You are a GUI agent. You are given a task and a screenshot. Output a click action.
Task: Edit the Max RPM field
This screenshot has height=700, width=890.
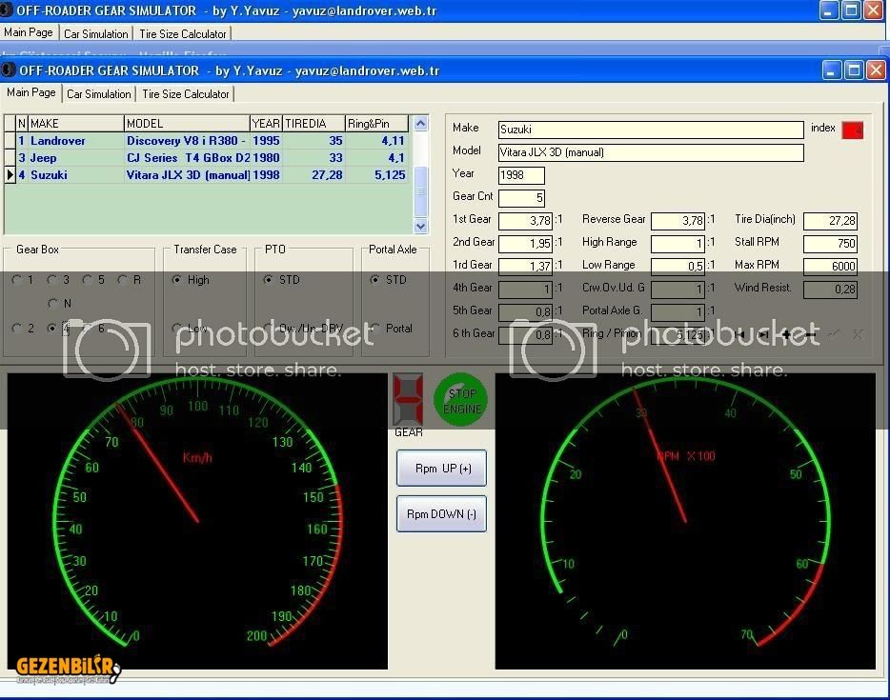[x=830, y=266]
